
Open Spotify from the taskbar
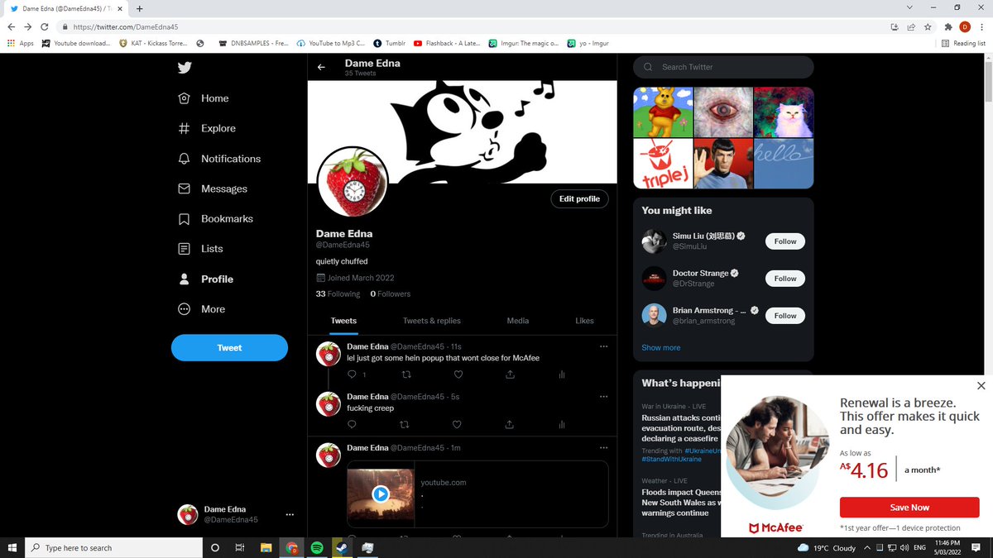click(x=317, y=547)
